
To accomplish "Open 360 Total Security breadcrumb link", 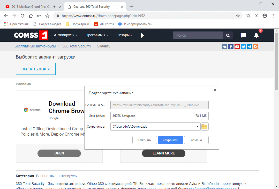I will click(77, 46).
